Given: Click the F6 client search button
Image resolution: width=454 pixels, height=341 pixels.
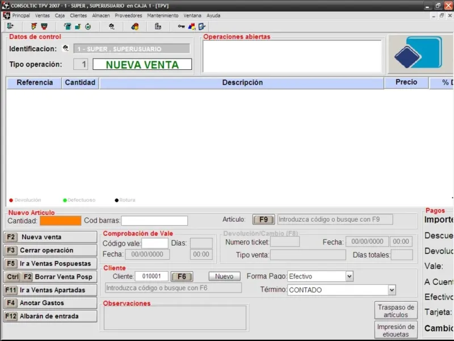Looking at the screenshot, I should point(182,277).
